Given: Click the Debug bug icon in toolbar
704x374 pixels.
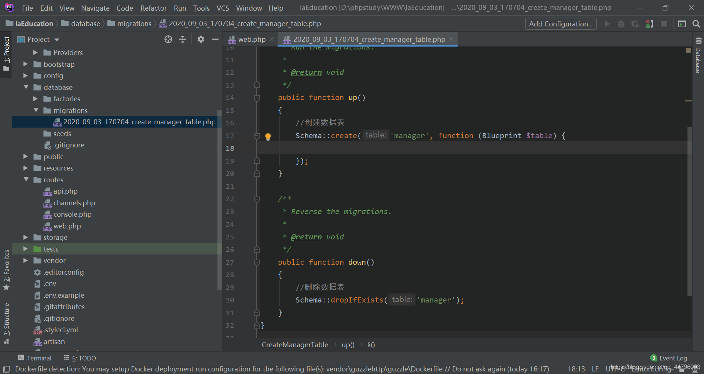Looking at the screenshot, I should click(621, 24).
